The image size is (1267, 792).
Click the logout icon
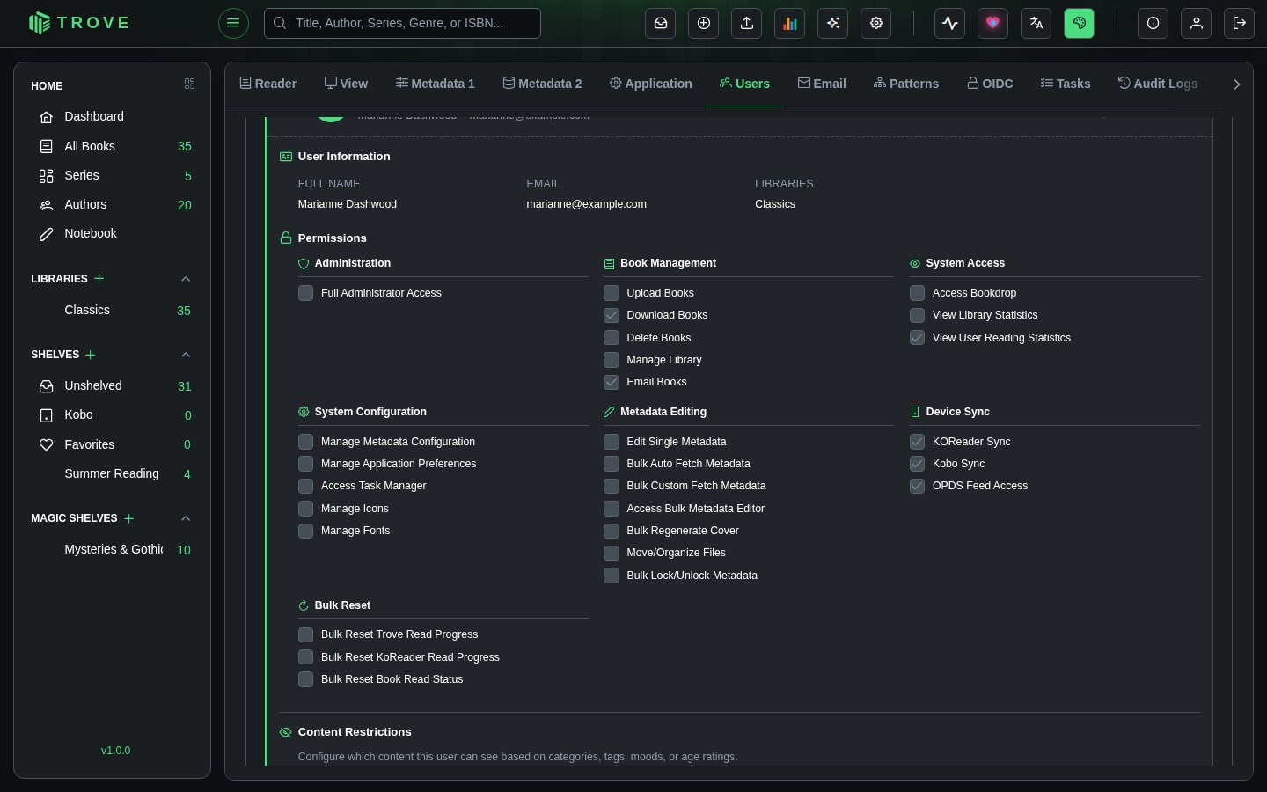(x=1240, y=24)
